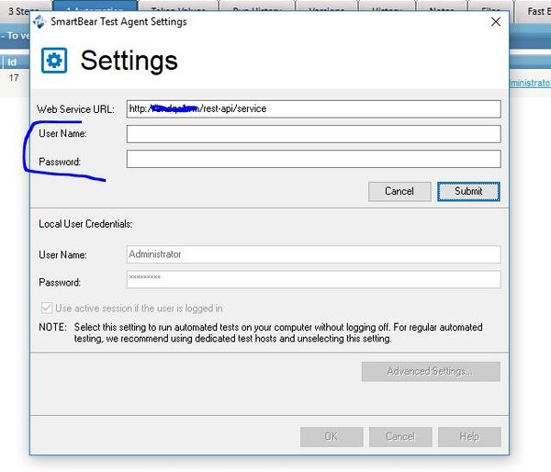The image size is (551, 472).
Task: Click the Id column header in background window
Action: pyautogui.click(x=12, y=62)
